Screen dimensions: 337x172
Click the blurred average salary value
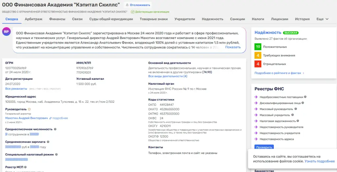click(x=13, y=147)
